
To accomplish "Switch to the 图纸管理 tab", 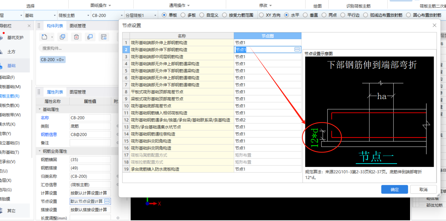I will pyautogui.click(x=78, y=26).
